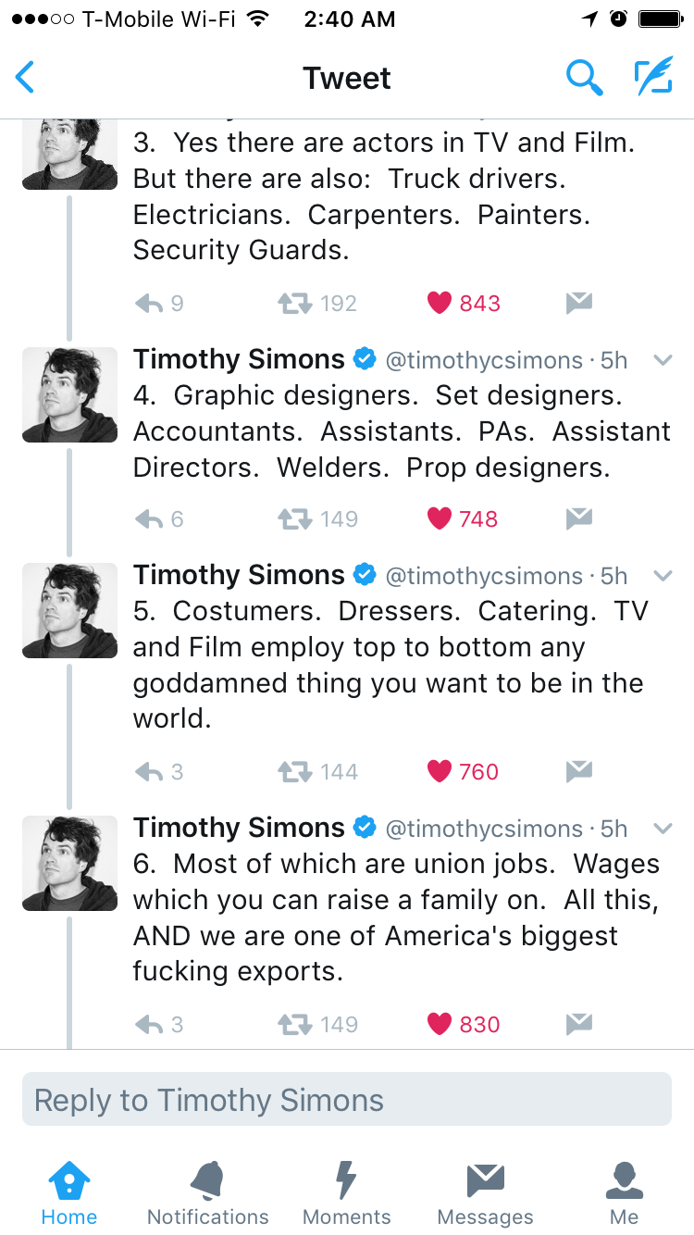This screenshot has height=1235, width=694.
Task: Compose a new tweet with the quill icon
Action: [652, 78]
